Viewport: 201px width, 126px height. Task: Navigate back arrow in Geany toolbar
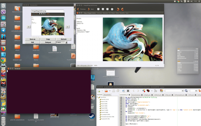[134, 91]
